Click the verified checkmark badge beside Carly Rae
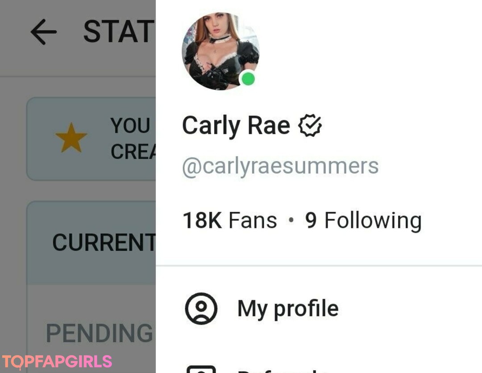Viewport: 482px width, 373px height. (310, 125)
